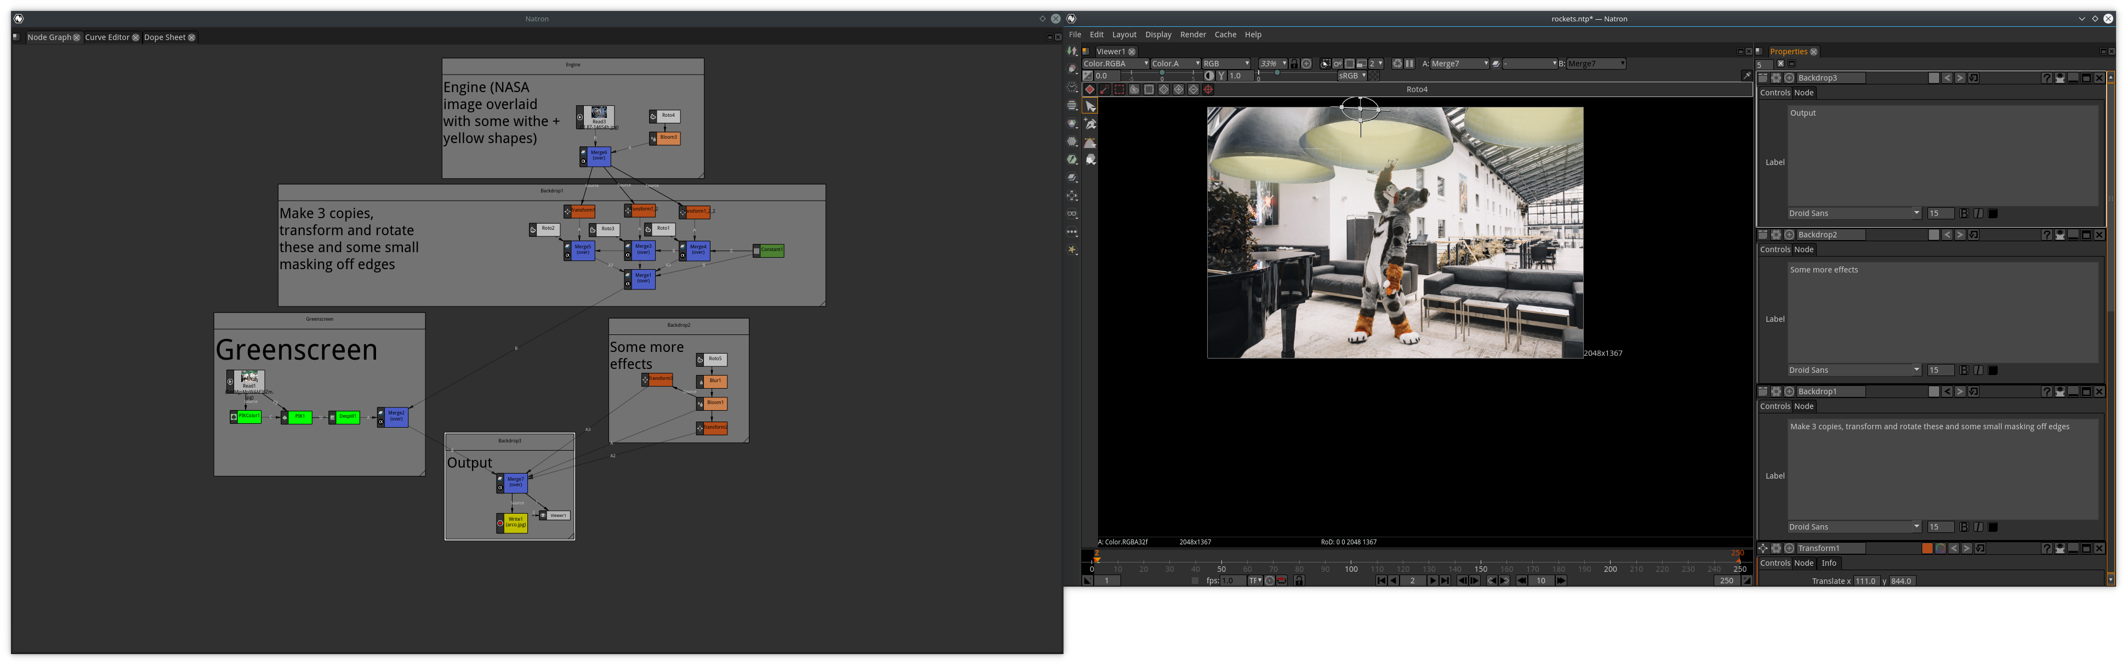
Task: Open the Render menu
Action: (x=1193, y=35)
